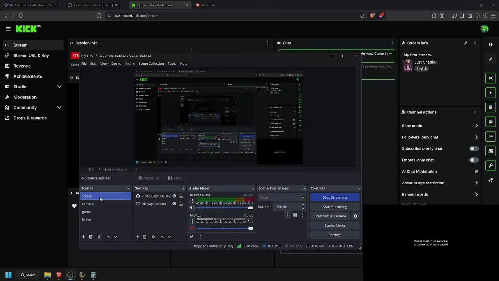Image resolution: width=499 pixels, height=281 pixels.
Task: Open source properties gear in Sources toolbar
Action: tap(153, 237)
